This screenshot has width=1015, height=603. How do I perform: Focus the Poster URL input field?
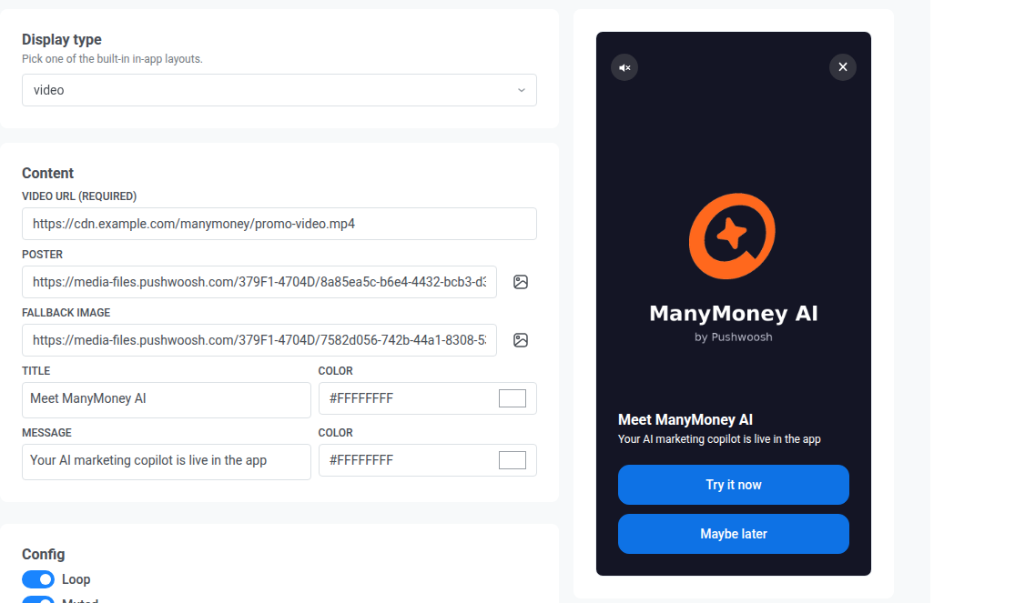pyautogui.click(x=259, y=282)
